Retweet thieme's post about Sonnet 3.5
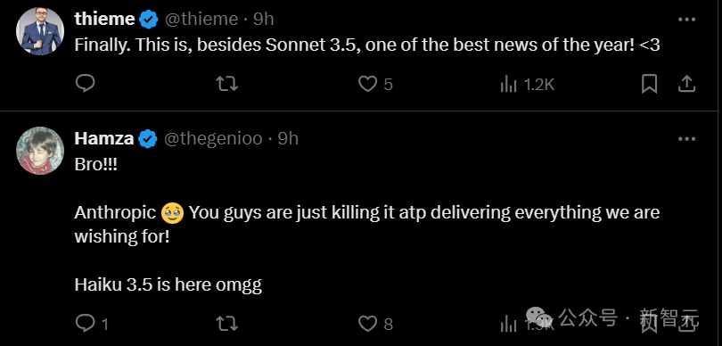The height and width of the screenshot is (346, 722). click(x=227, y=84)
